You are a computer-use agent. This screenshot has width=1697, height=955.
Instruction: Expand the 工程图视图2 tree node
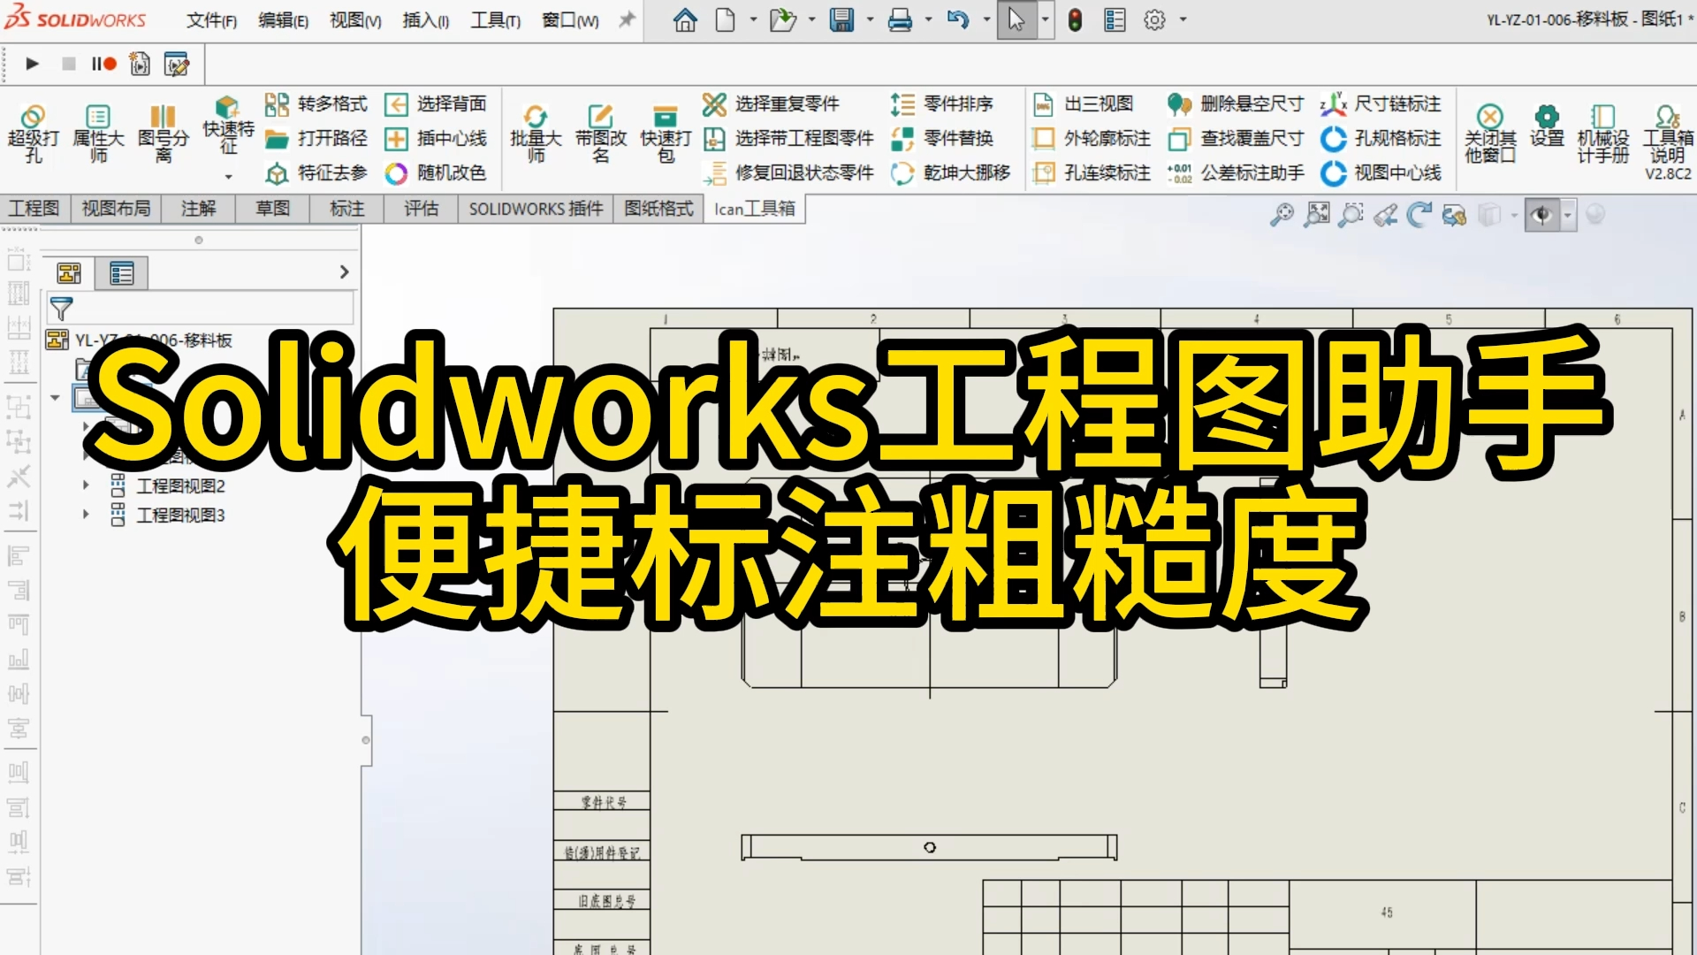(x=86, y=485)
